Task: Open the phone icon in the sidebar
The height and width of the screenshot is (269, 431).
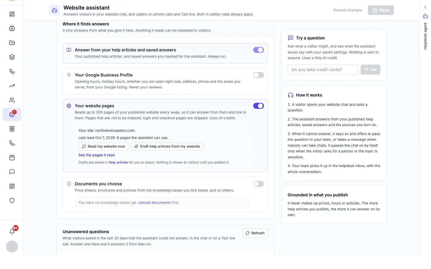Action: tap(12, 143)
